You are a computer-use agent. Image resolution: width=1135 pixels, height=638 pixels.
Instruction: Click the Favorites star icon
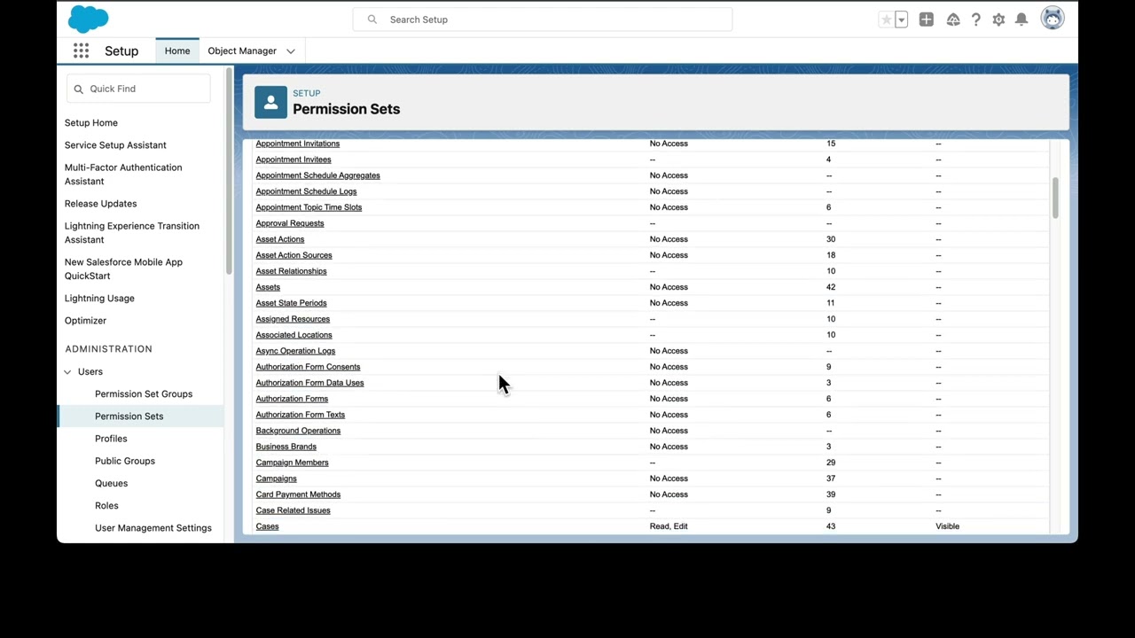(886, 19)
